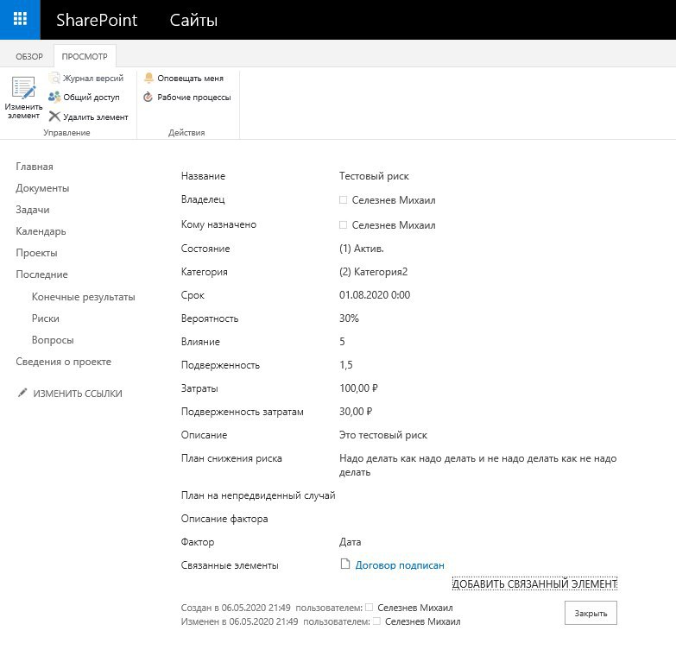Open the SharePoint app launcher grid

[20, 19]
